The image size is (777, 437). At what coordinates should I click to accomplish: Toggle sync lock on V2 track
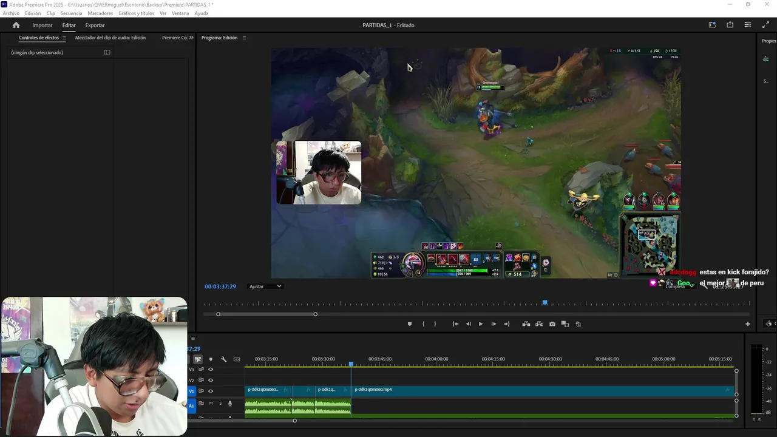[201, 380]
